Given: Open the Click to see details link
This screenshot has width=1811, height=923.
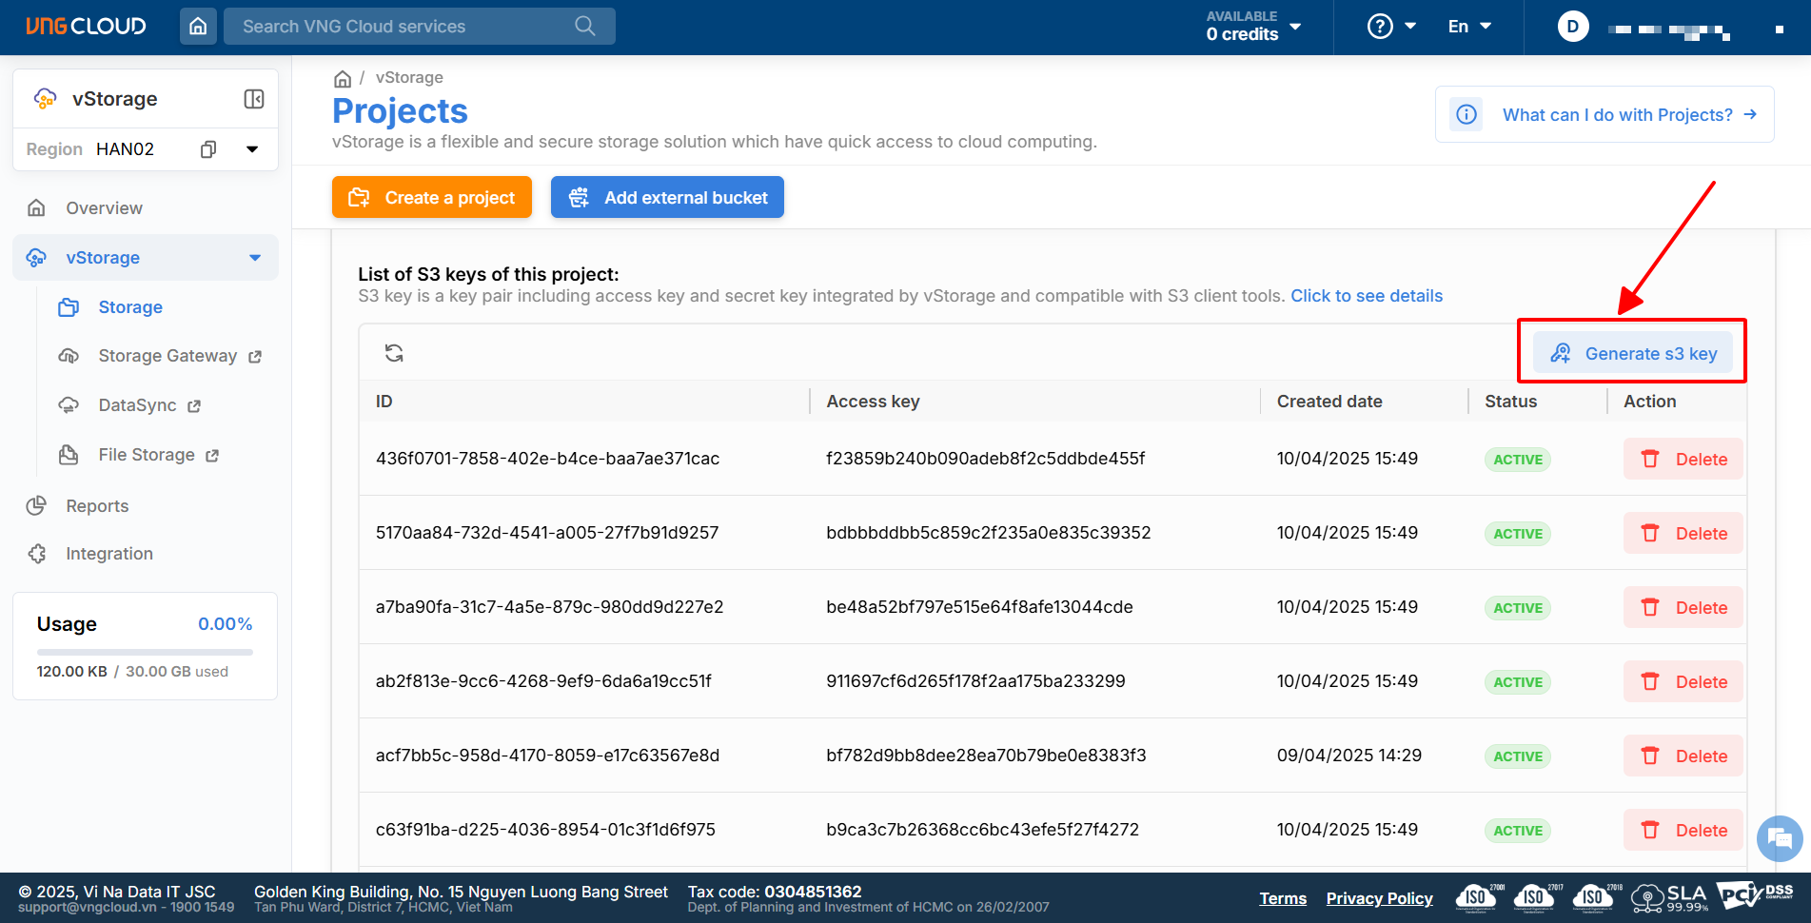Looking at the screenshot, I should pos(1366,296).
